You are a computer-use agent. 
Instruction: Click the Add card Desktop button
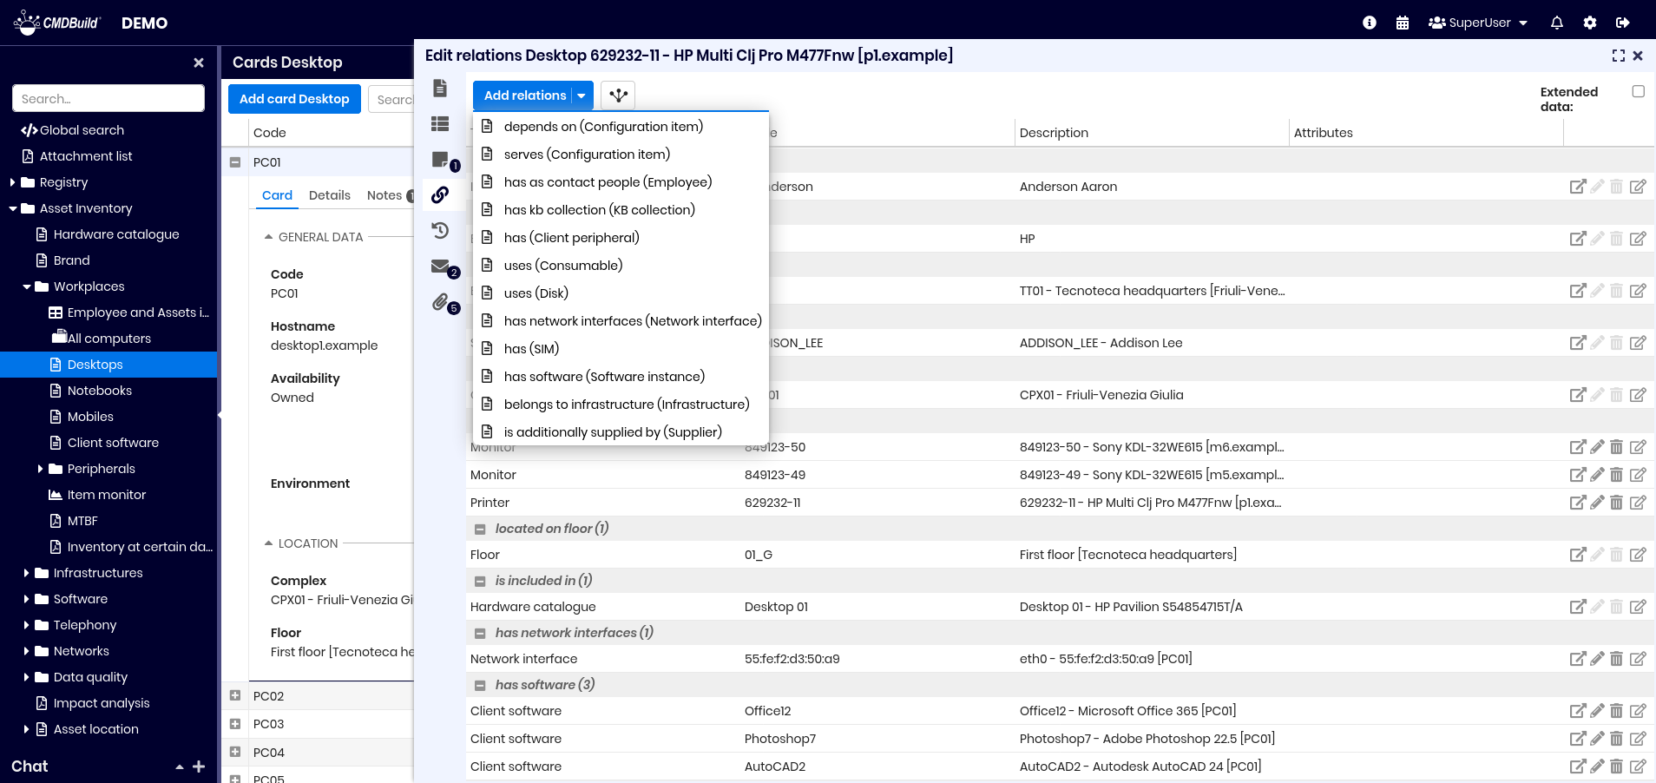294,99
